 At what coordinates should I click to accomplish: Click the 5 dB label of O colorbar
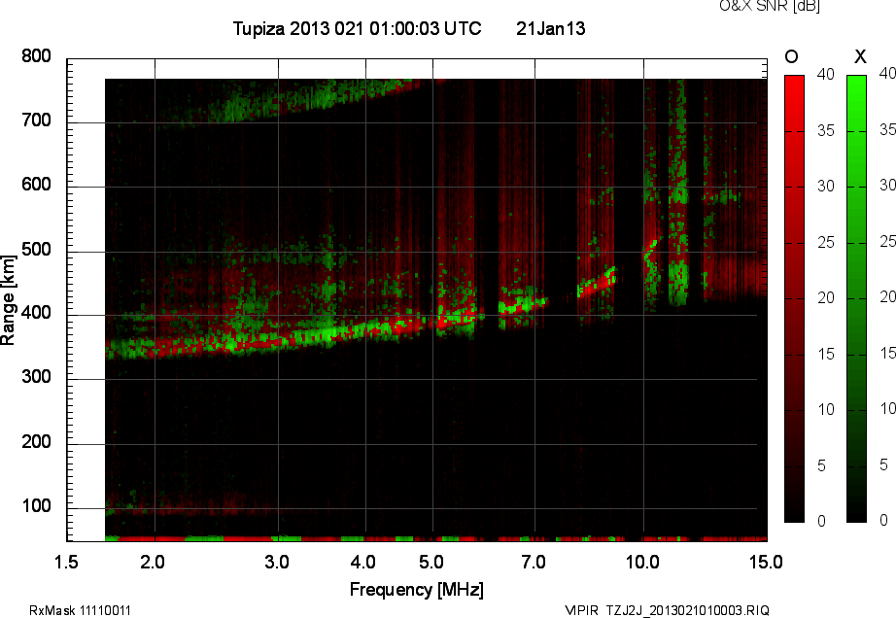[822, 466]
